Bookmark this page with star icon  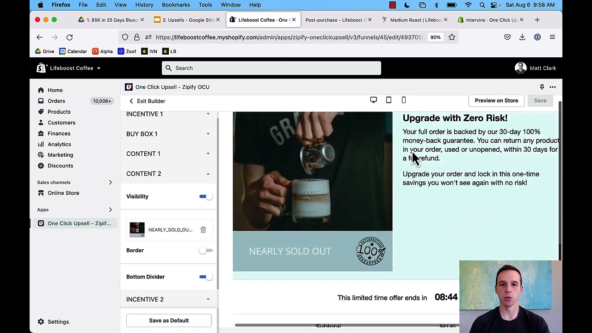pyautogui.click(x=452, y=37)
